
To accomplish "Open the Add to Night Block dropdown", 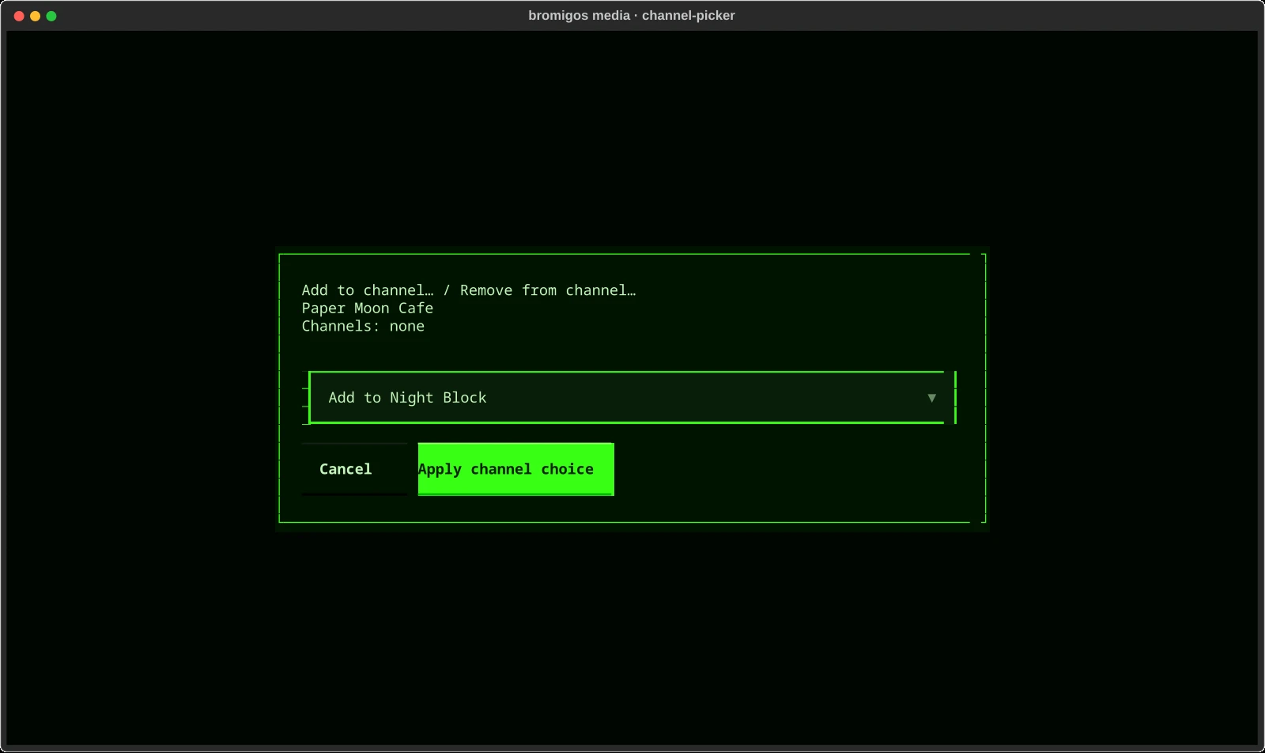I will pos(632,397).
